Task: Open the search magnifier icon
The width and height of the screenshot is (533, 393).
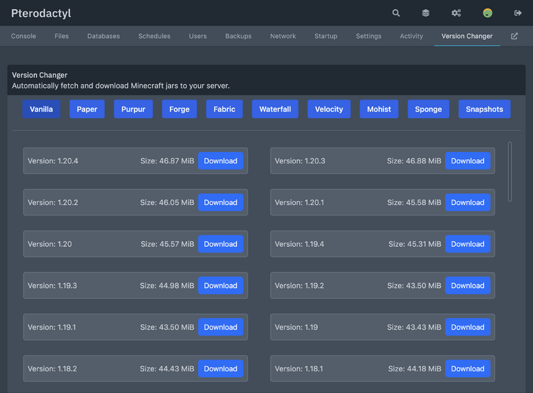Action: point(396,13)
